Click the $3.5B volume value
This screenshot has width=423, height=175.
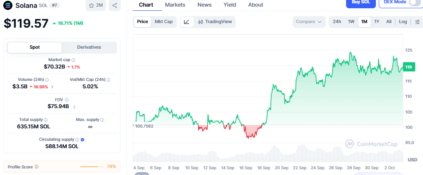coord(20,87)
